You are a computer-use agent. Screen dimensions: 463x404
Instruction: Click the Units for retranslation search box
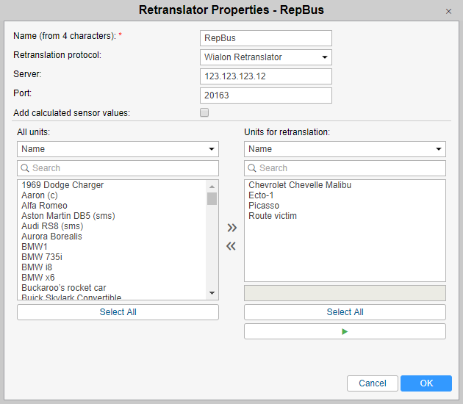pos(345,168)
